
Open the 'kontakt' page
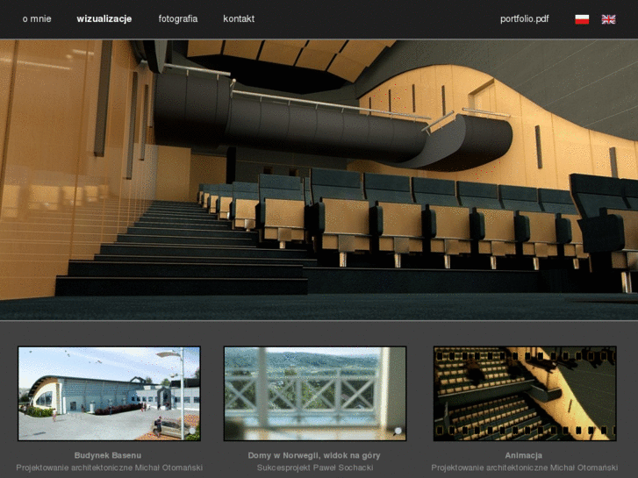pyautogui.click(x=239, y=18)
